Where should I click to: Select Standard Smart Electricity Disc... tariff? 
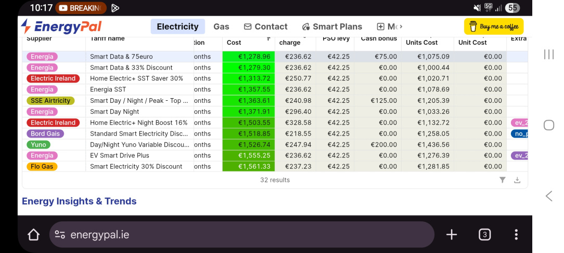pyautogui.click(x=139, y=134)
